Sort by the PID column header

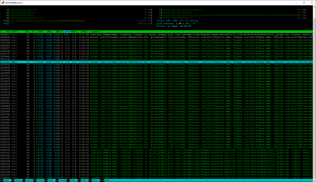[8, 31]
